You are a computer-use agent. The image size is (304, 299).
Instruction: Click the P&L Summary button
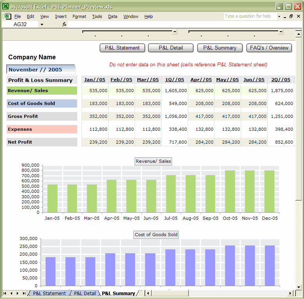(220, 48)
